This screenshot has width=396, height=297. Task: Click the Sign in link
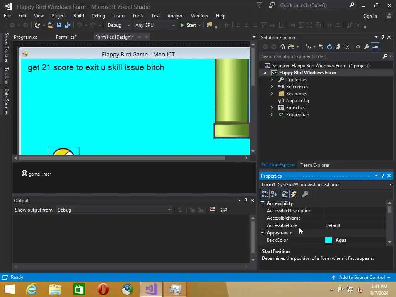(x=370, y=16)
